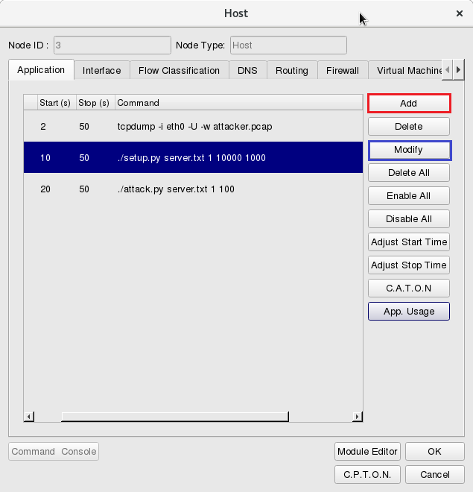This screenshot has height=492, width=473.
Task: Open the Module Editor
Action: pos(367,452)
